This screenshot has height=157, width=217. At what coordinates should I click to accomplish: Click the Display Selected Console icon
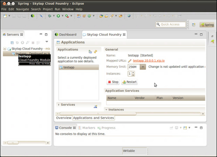click(x=176, y=128)
